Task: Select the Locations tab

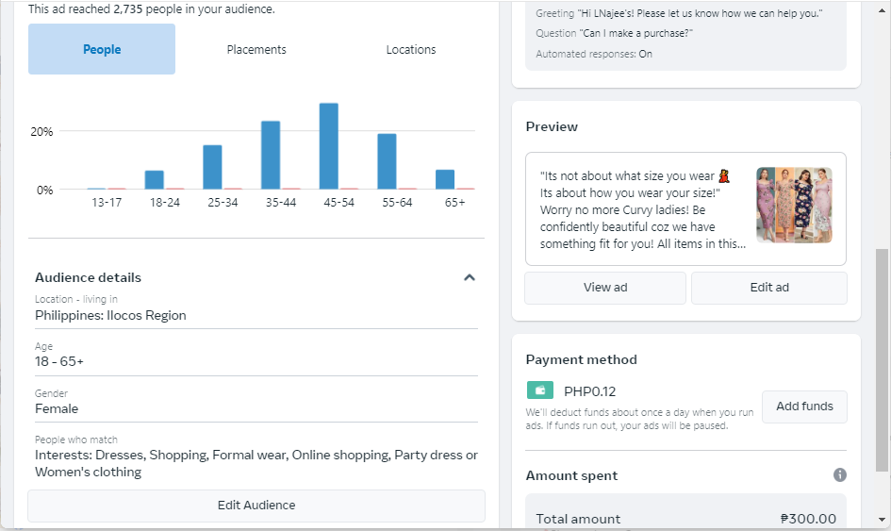Action: (x=411, y=49)
